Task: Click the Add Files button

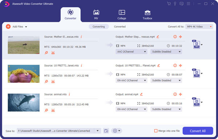Action: coord(16,27)
